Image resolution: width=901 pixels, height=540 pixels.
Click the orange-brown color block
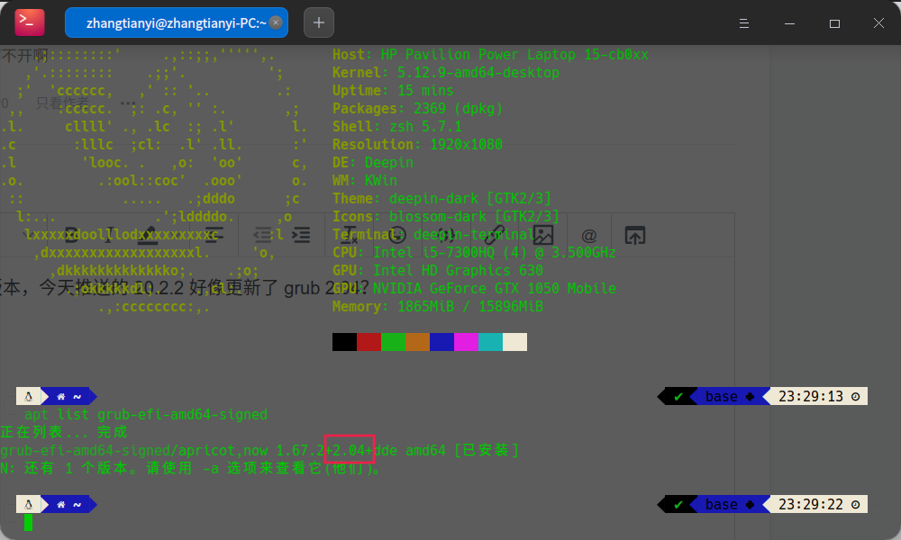click(418, 342)
